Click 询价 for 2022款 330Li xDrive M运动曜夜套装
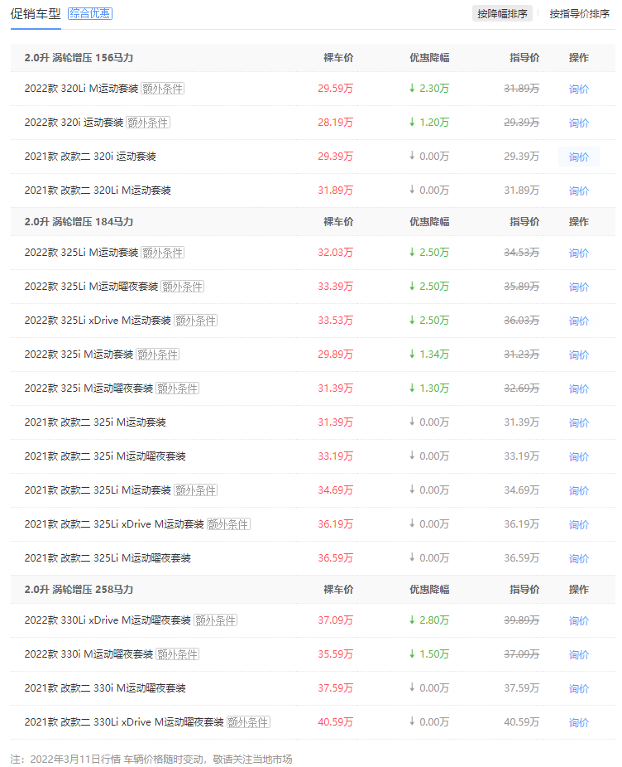622x767 pixels. point(579,620)
